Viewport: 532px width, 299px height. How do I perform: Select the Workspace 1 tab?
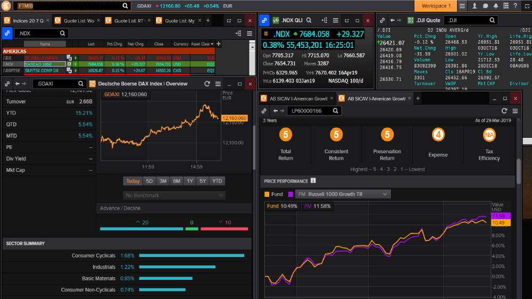[436, 6]
